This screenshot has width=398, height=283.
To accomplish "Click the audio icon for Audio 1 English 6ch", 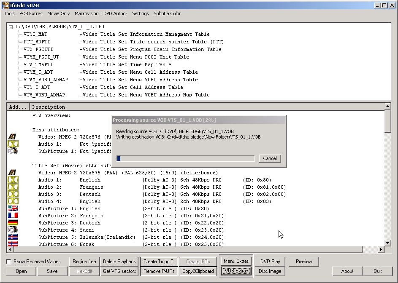I will coord(13,180).
